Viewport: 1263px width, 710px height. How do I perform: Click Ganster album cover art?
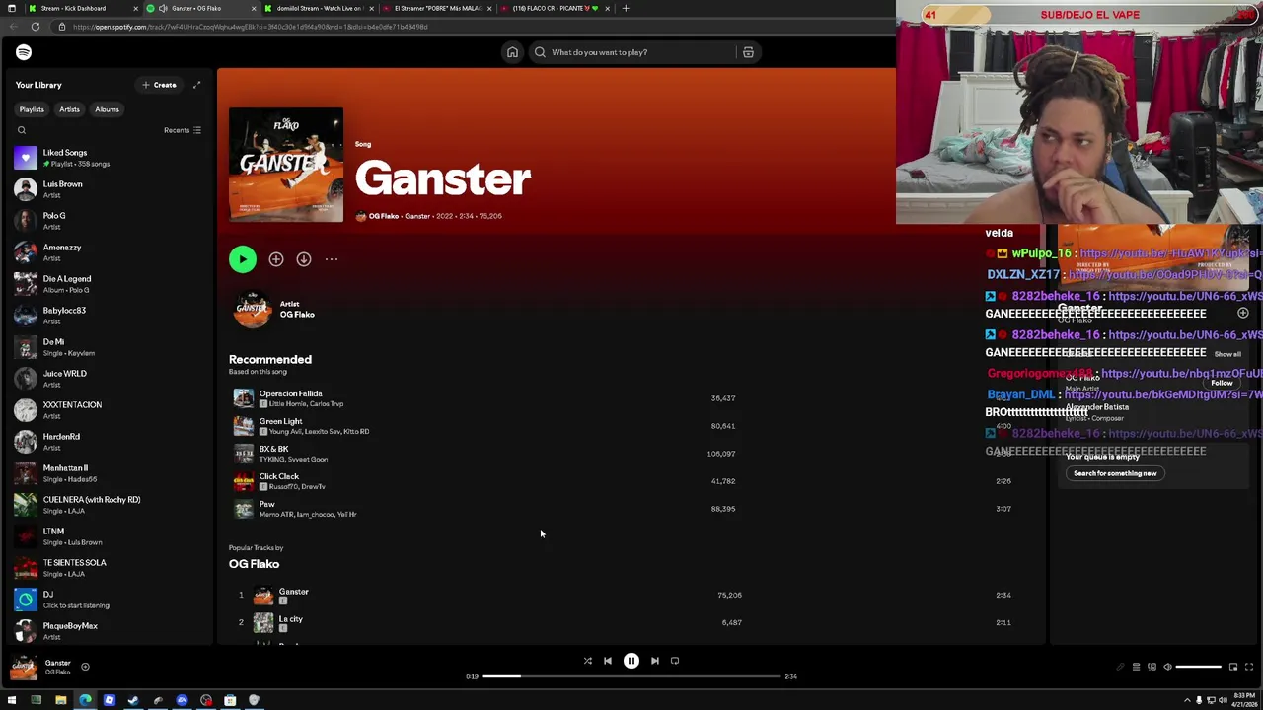[x=286, y=165]
